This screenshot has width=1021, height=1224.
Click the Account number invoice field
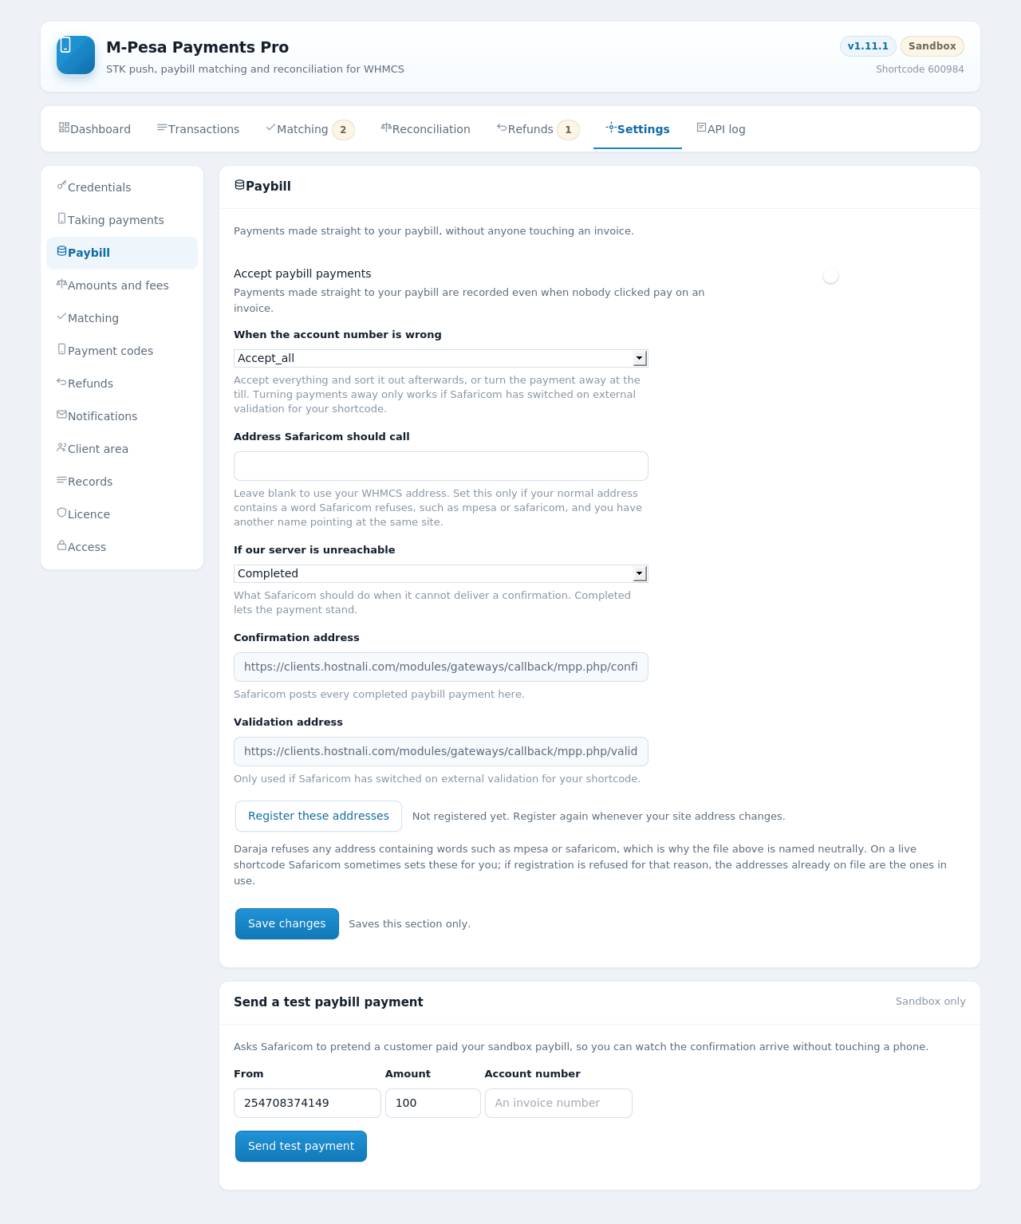pos(558,1103)
